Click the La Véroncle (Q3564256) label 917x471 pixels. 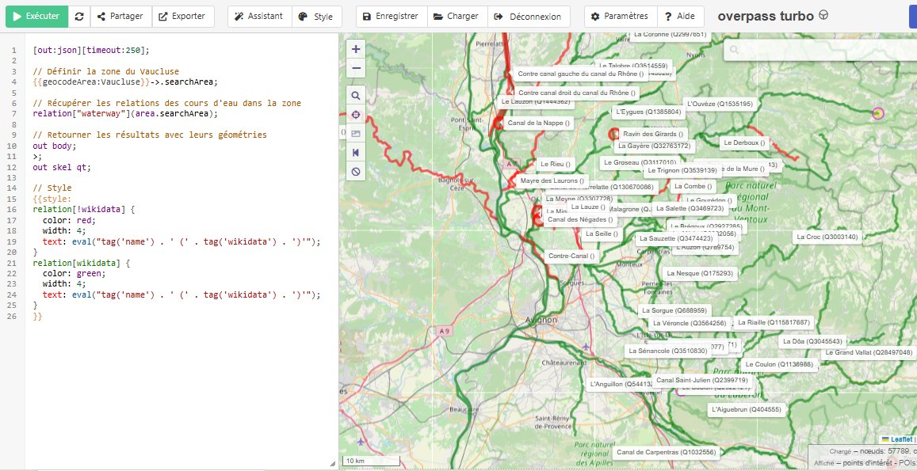pyautogui.click(x=689, y=323)
